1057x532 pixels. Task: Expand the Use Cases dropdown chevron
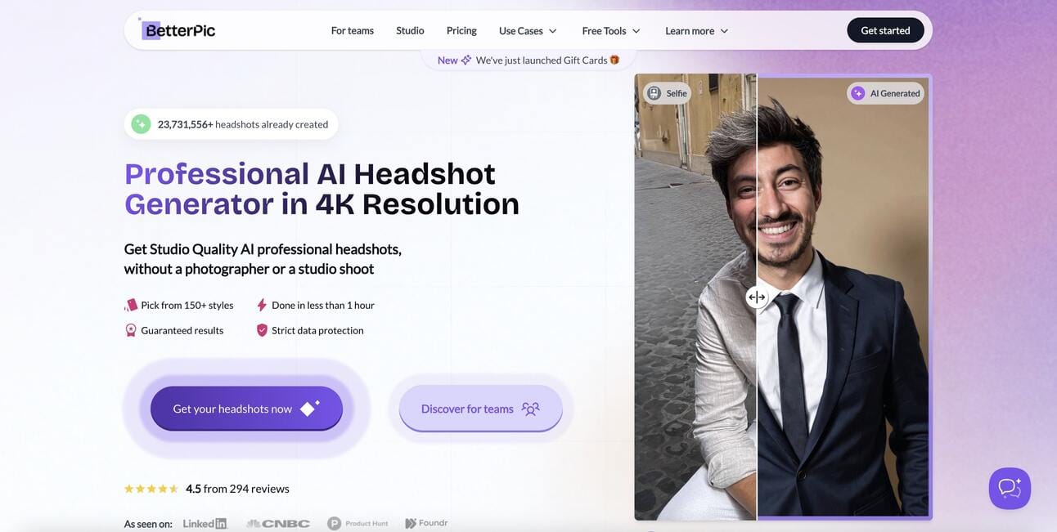pos(552,31)
